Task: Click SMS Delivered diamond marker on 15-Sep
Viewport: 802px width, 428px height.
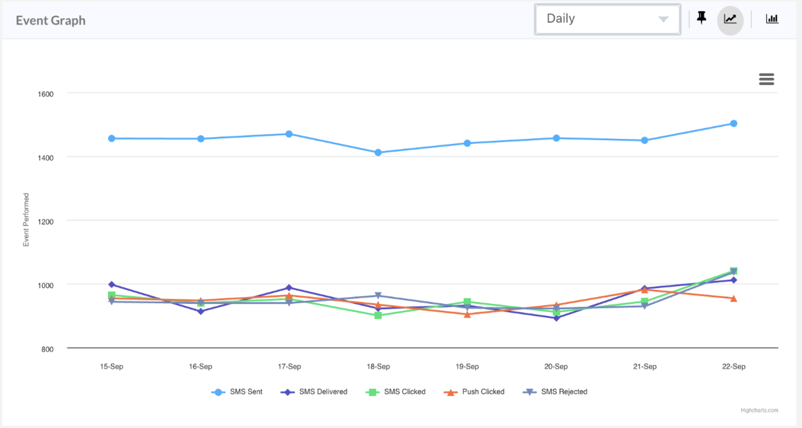Action: (111, 285)
